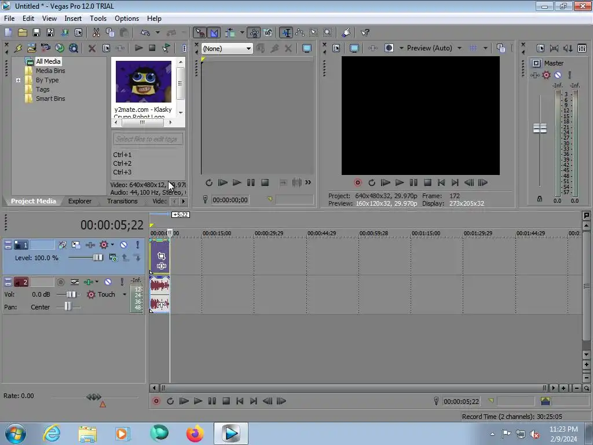Switch to the Transitions tab

122,201
